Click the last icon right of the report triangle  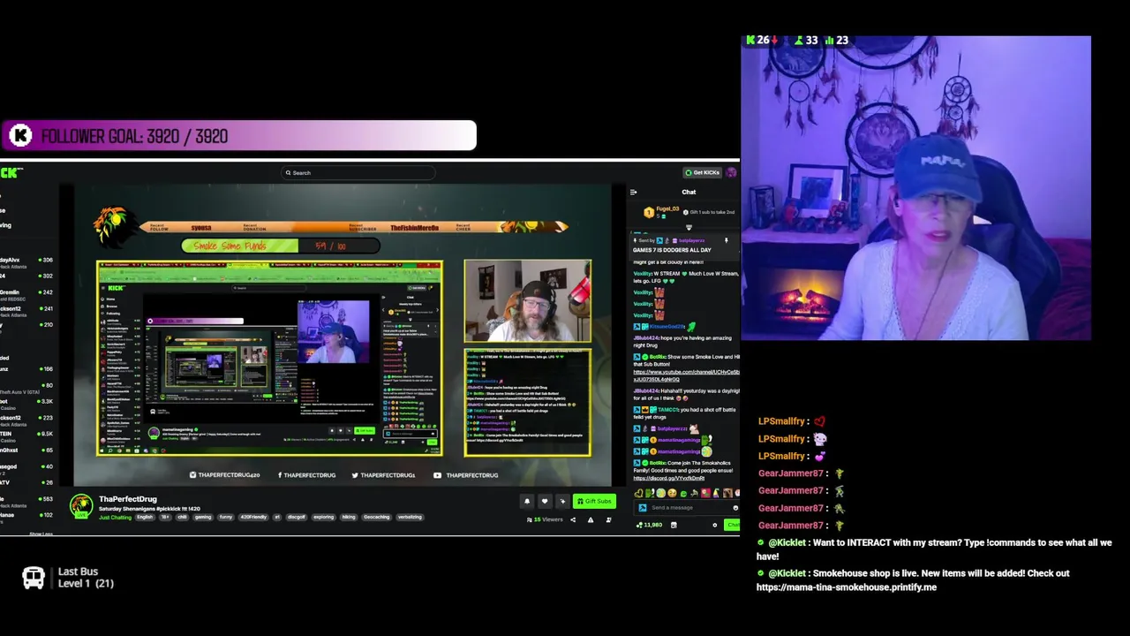pyautogui.click(x=608, y=519)
